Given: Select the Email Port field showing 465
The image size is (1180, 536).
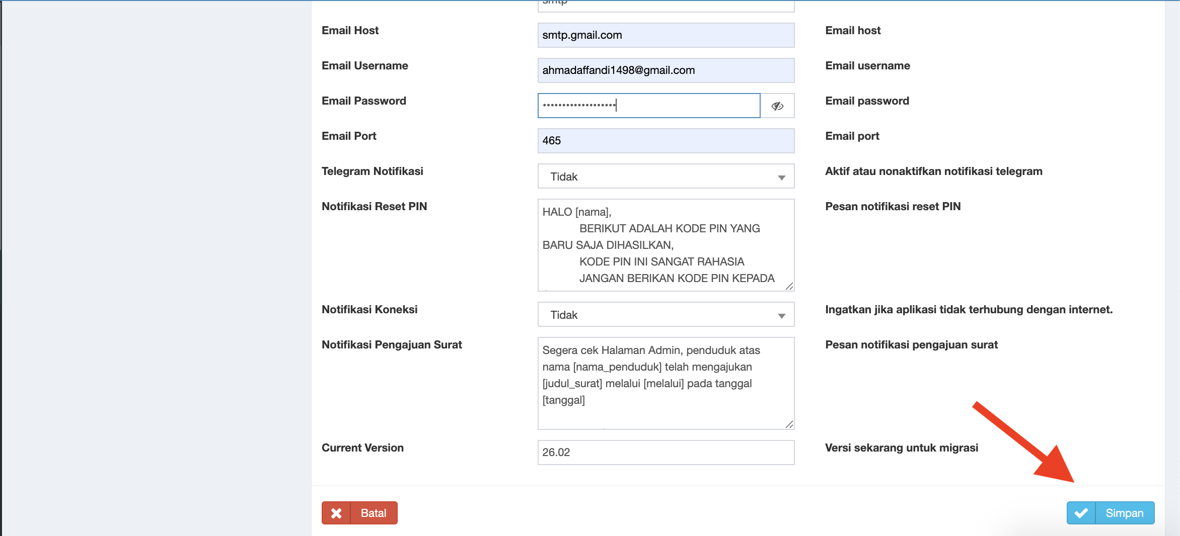Looking at the screenshot, I should pyautogui.click(x=666, y=141).
